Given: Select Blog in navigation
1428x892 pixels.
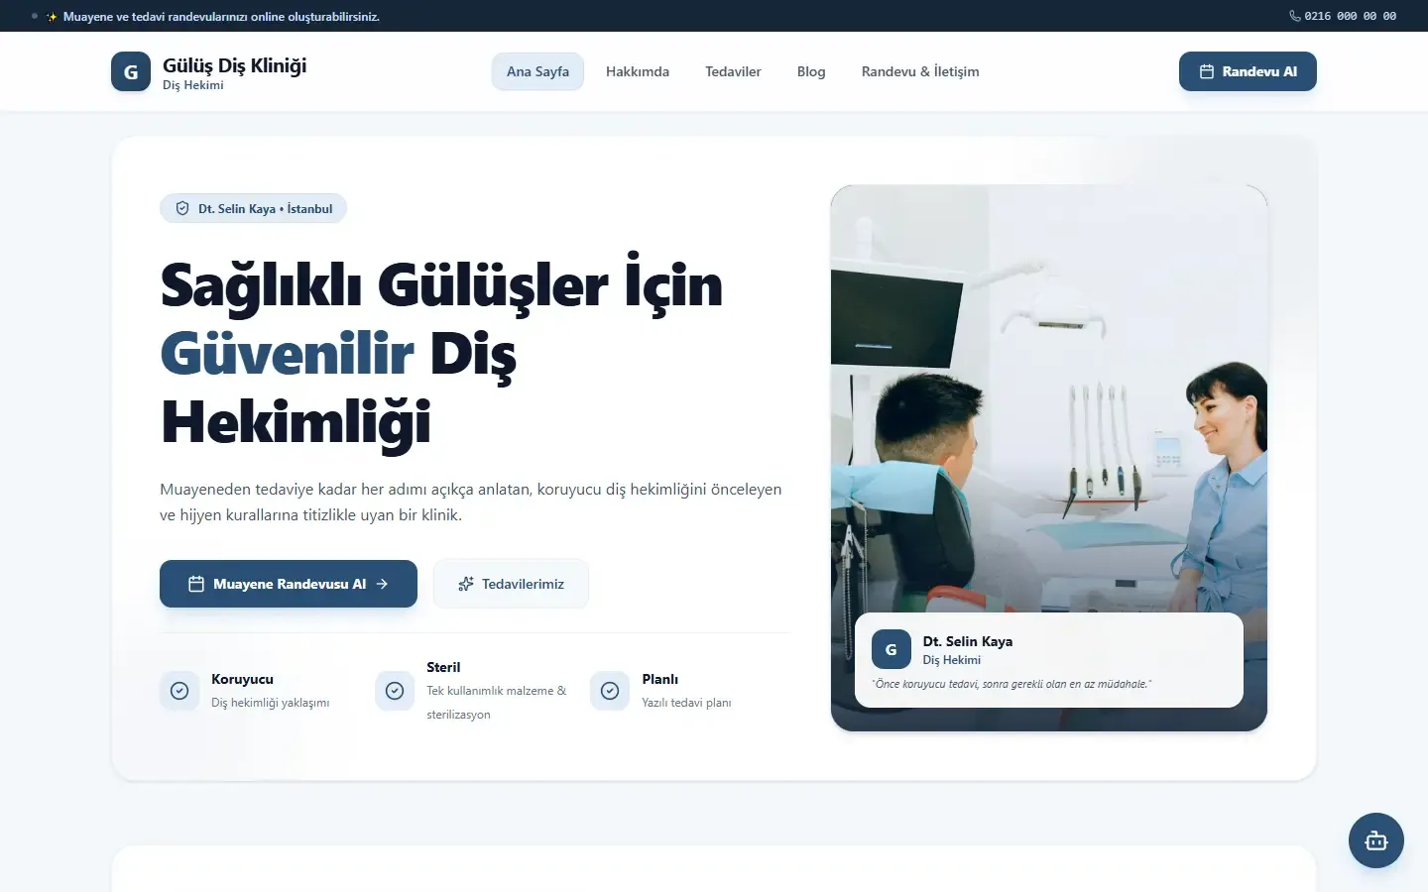Looking at the screenshot, I should (811, 71).
